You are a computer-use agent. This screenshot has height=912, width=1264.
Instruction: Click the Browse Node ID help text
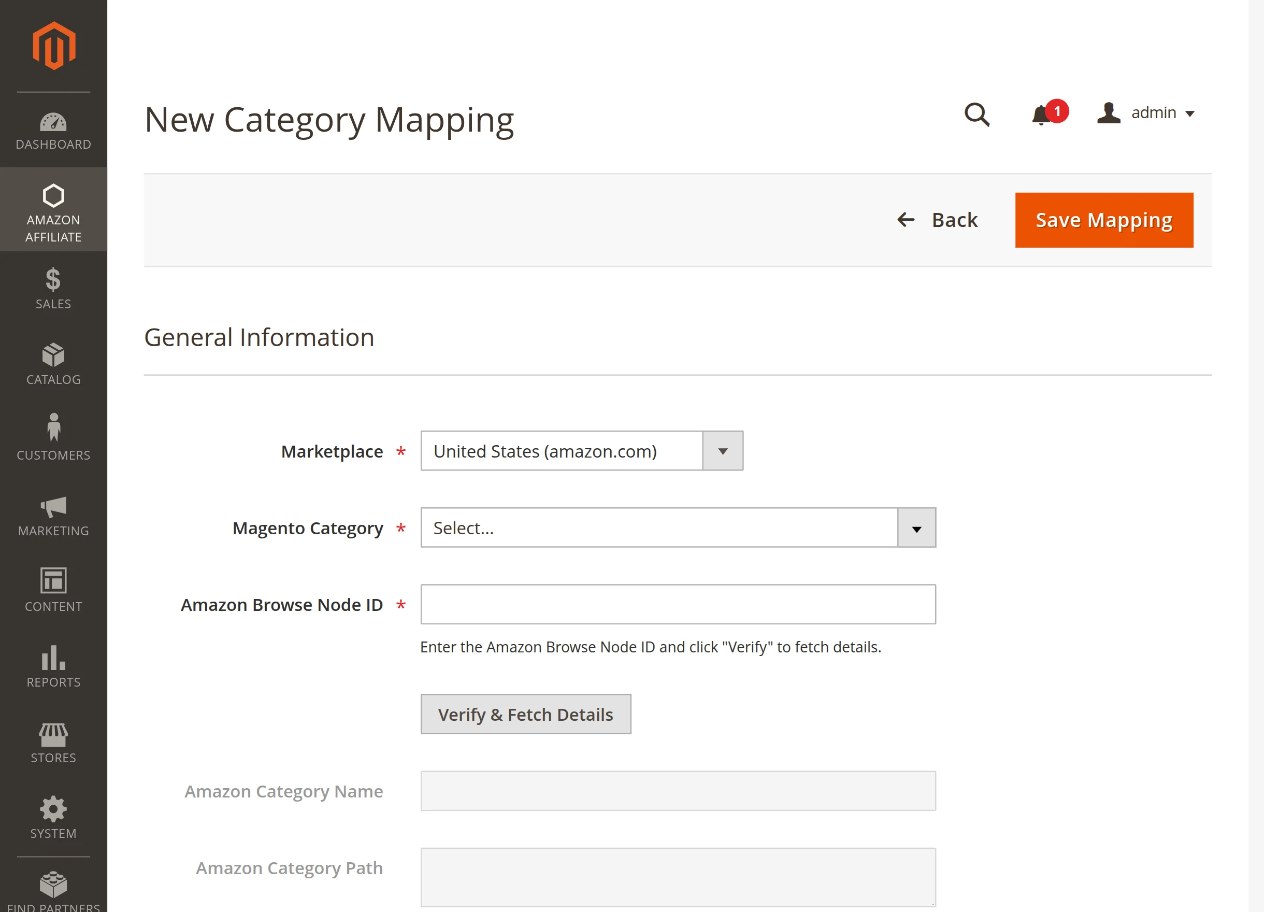pyautogui.click(x=651, y=647)
